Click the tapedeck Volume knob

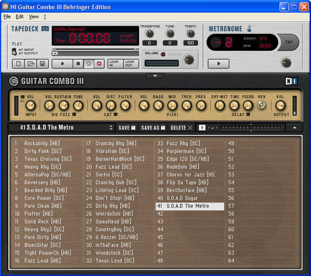coord(189,60)
